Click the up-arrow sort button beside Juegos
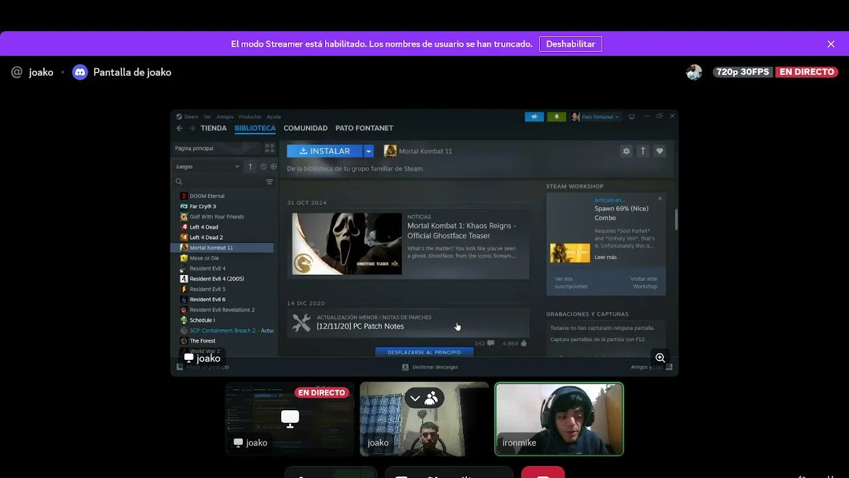The height and width of the screenshot is (478, 849). click(x=250, y=167)
